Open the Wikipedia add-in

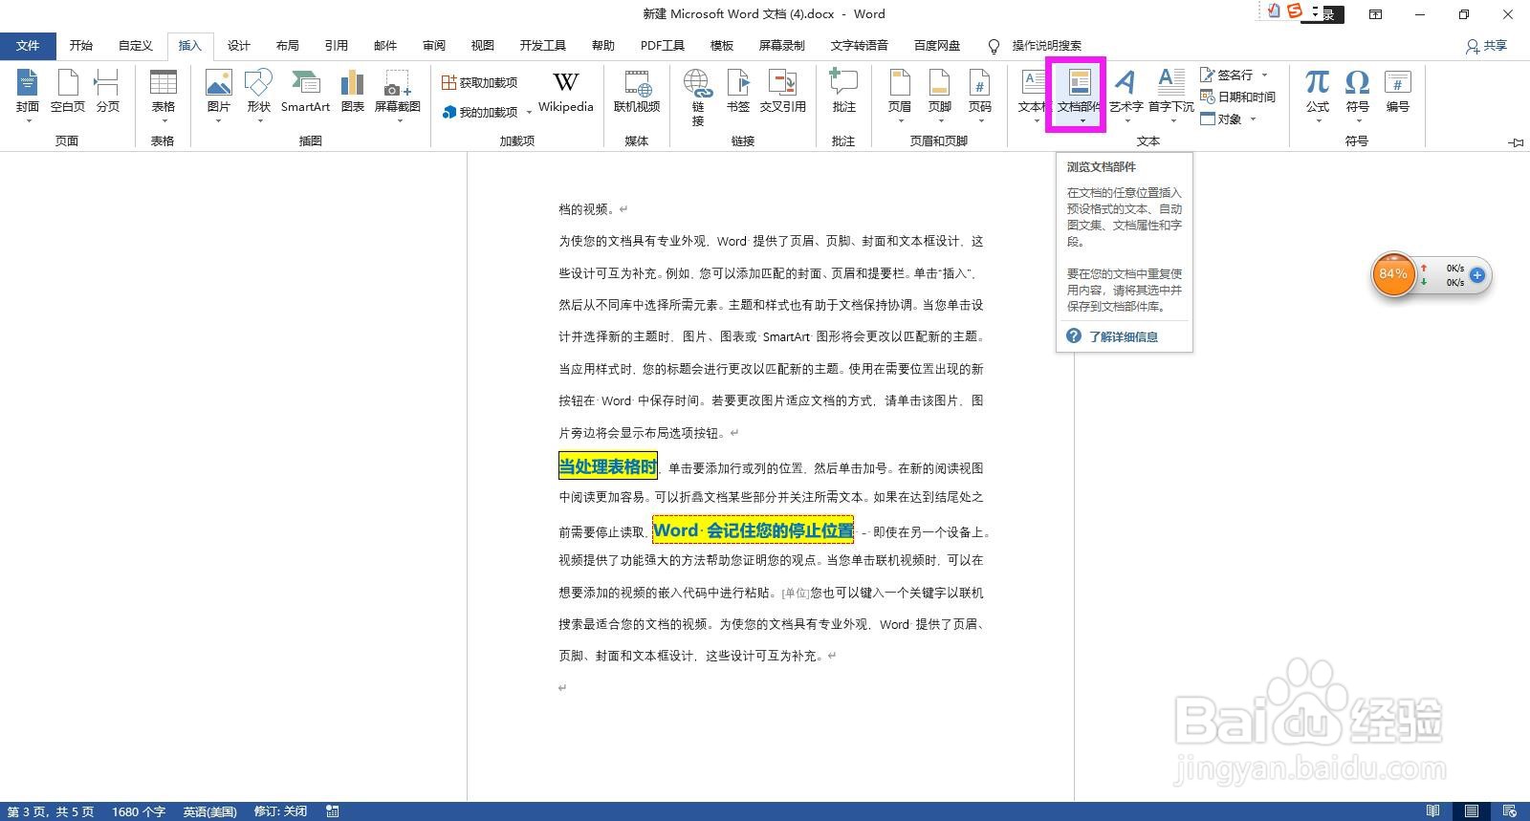tap(566, 93)
